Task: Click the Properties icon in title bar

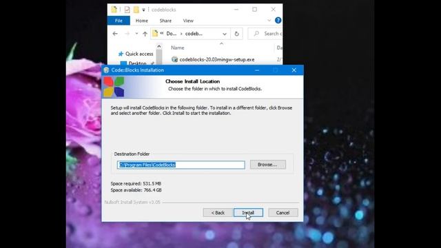Action: point(127,10)
